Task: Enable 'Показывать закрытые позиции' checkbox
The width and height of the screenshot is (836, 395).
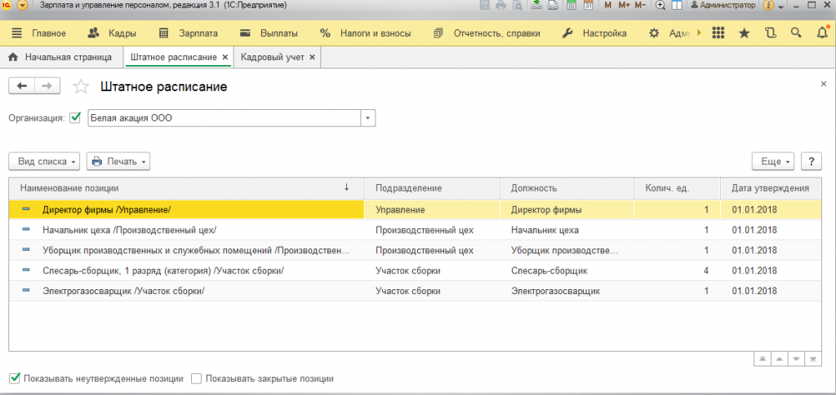Action: (x=196, y=379)
